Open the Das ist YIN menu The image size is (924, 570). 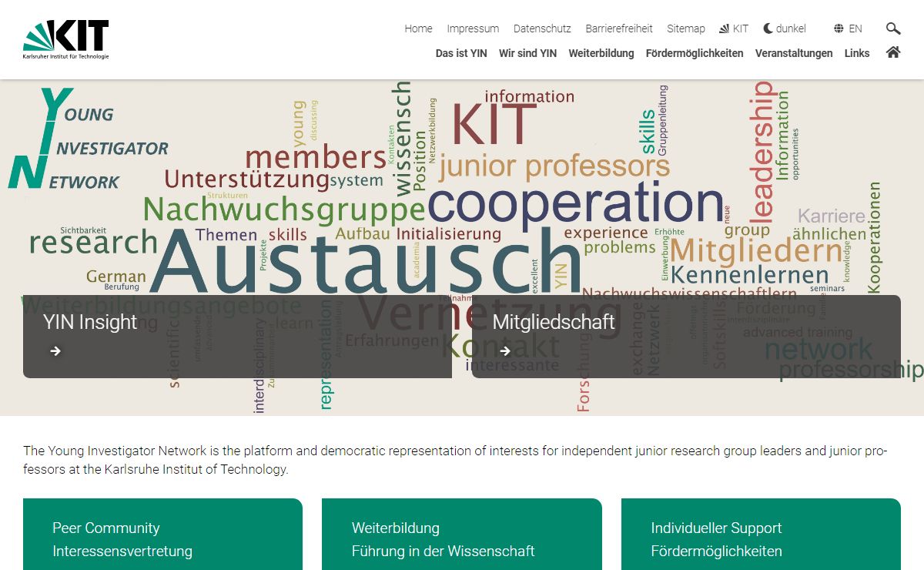pos(461,53)
